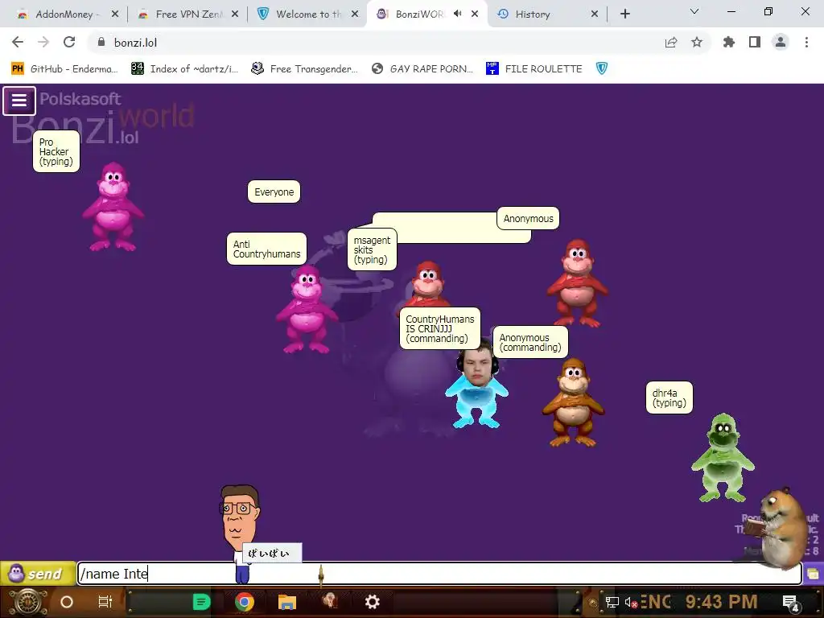
Task: Open Chrome from the taskbar
Action: pos(245,602)
